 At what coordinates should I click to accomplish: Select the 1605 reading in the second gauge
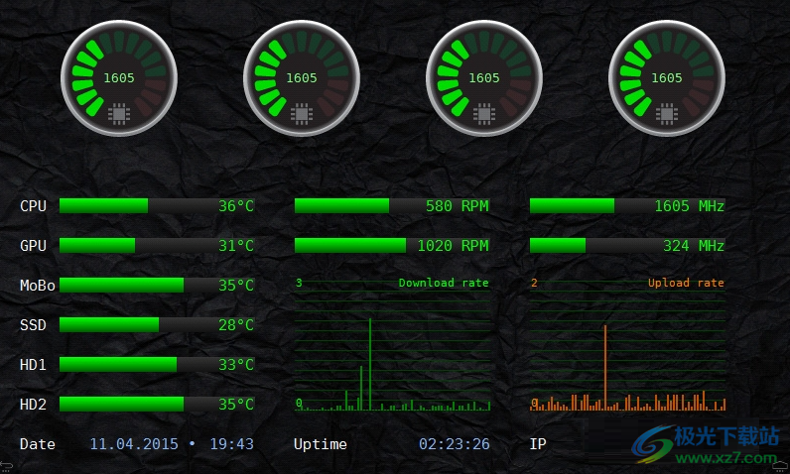[302, 78]
